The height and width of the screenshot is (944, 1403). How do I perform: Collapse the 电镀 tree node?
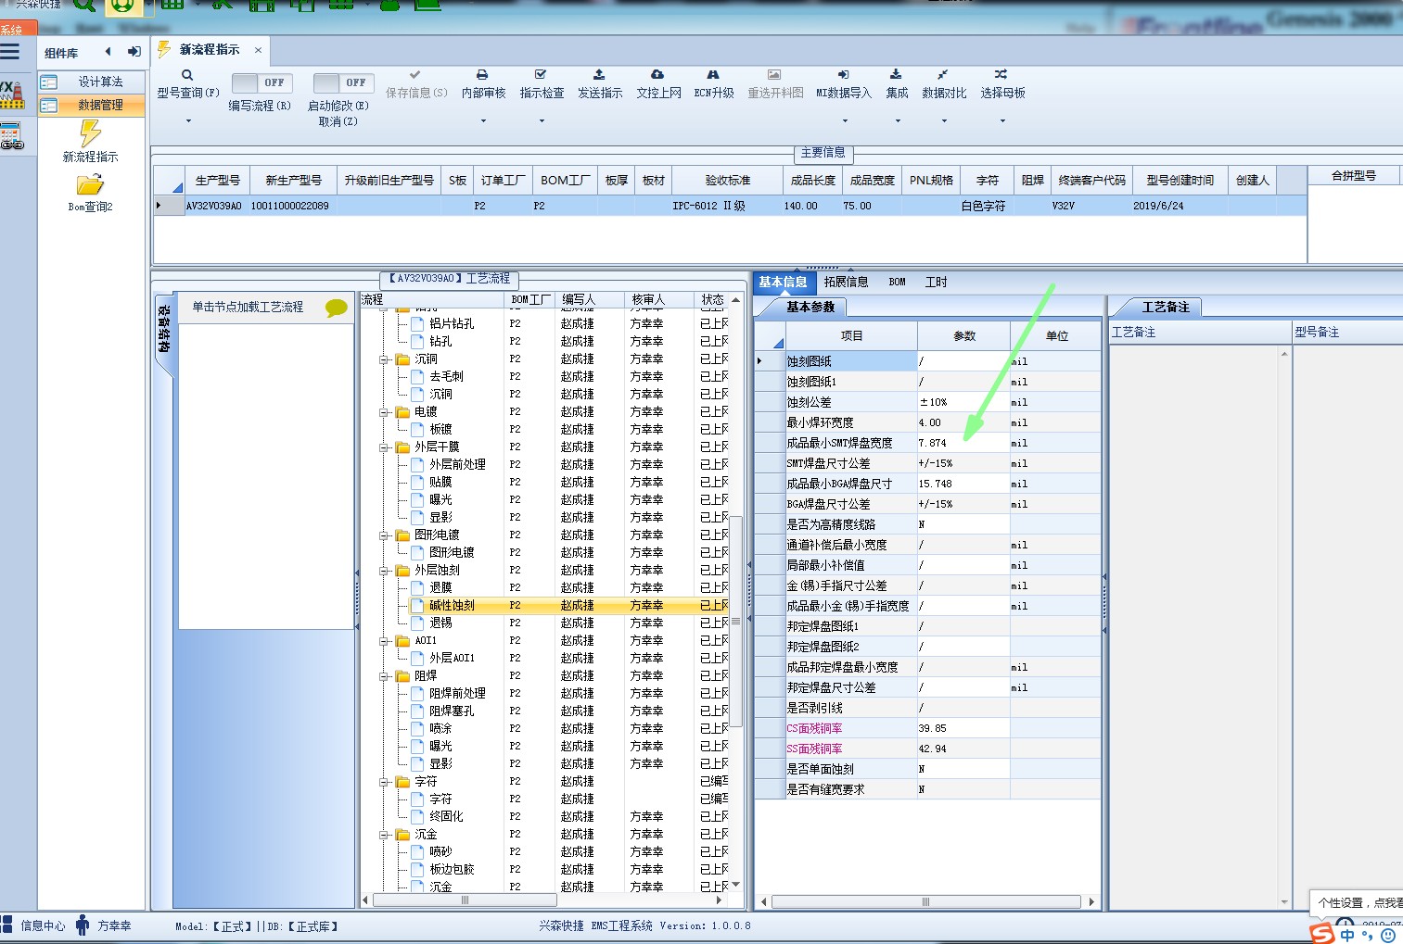pyautogui.click(x=384, y=412)
